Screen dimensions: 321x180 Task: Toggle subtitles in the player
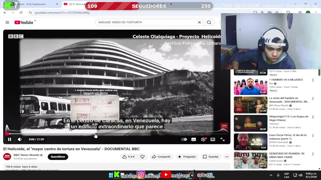tap(194, 139)
